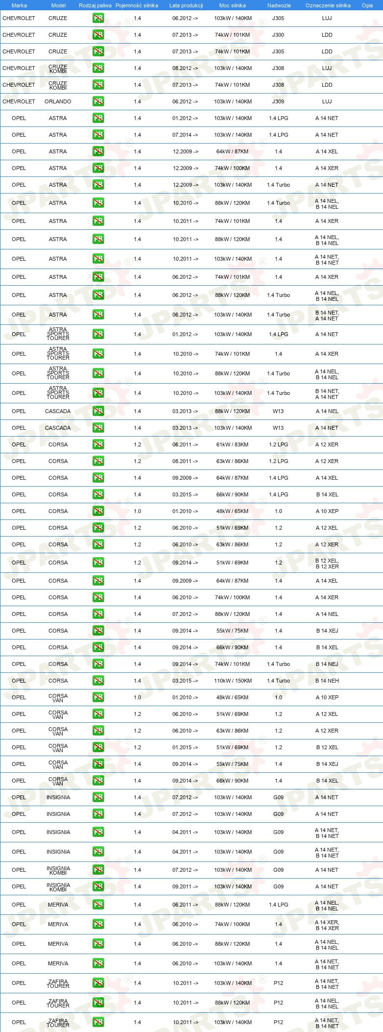Click fuel icon in Cruze Kombi LUJ row
Viewport: 383px width, 1032px height.
tap(98, 68)
